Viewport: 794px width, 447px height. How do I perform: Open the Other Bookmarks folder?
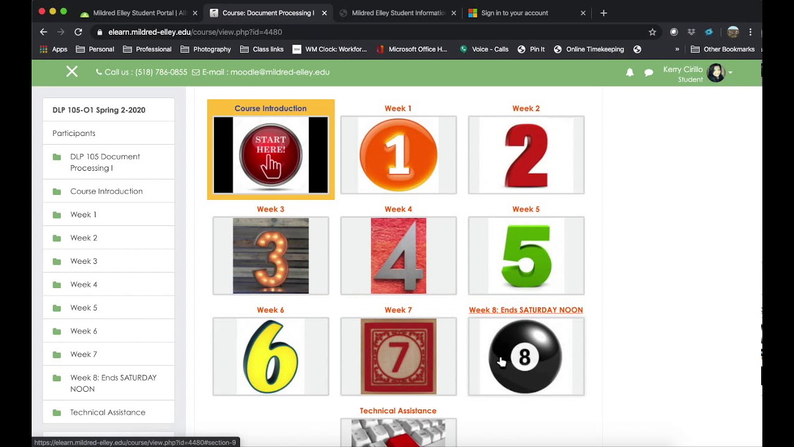coord(723,49)
